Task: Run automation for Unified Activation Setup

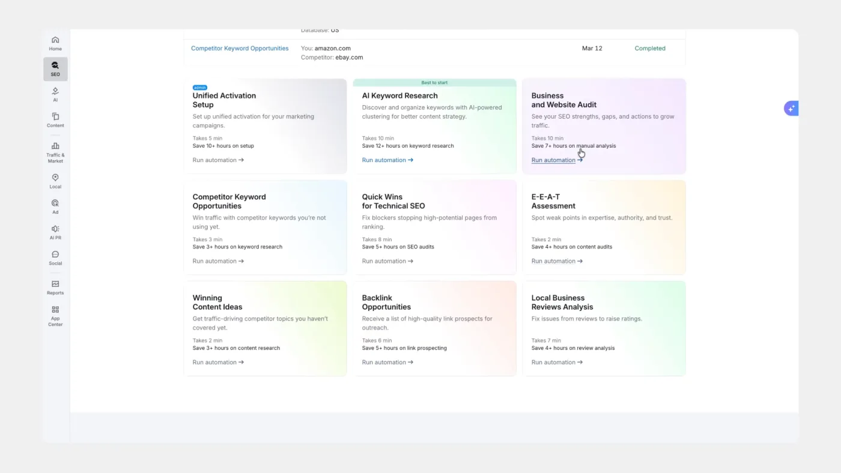Action: pyautogui.click(x=218, y=160)
